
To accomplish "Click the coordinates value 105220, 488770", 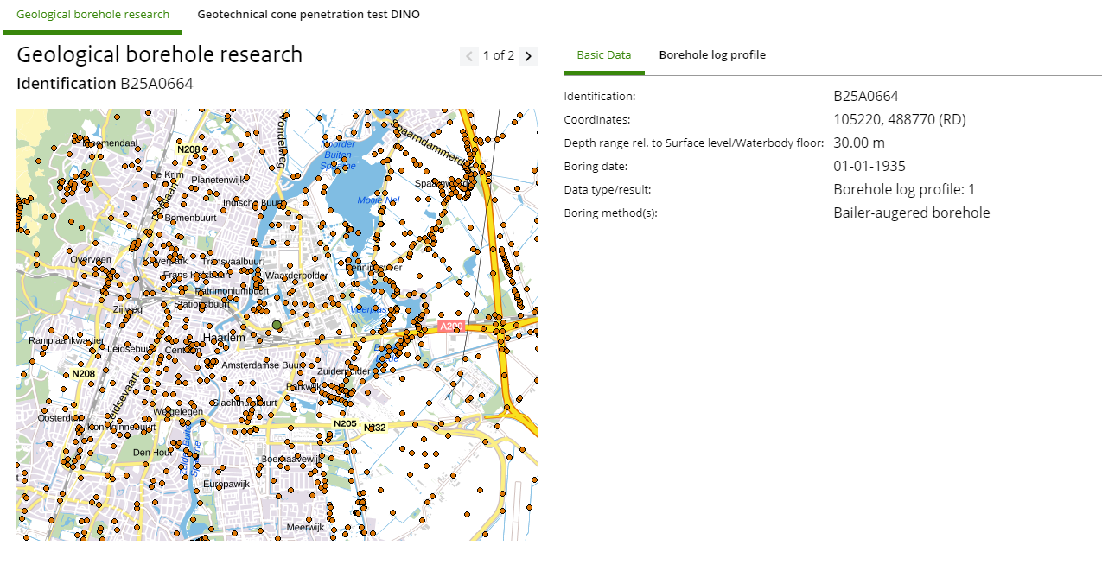I will click(x=899, y=119).
